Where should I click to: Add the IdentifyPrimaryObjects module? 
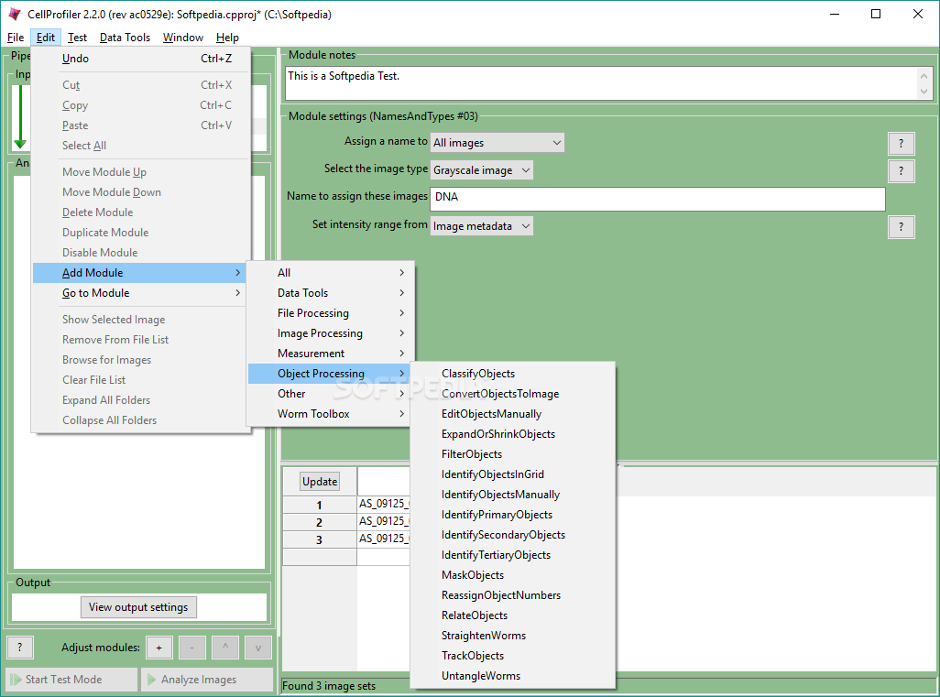(x=513, y=515)
